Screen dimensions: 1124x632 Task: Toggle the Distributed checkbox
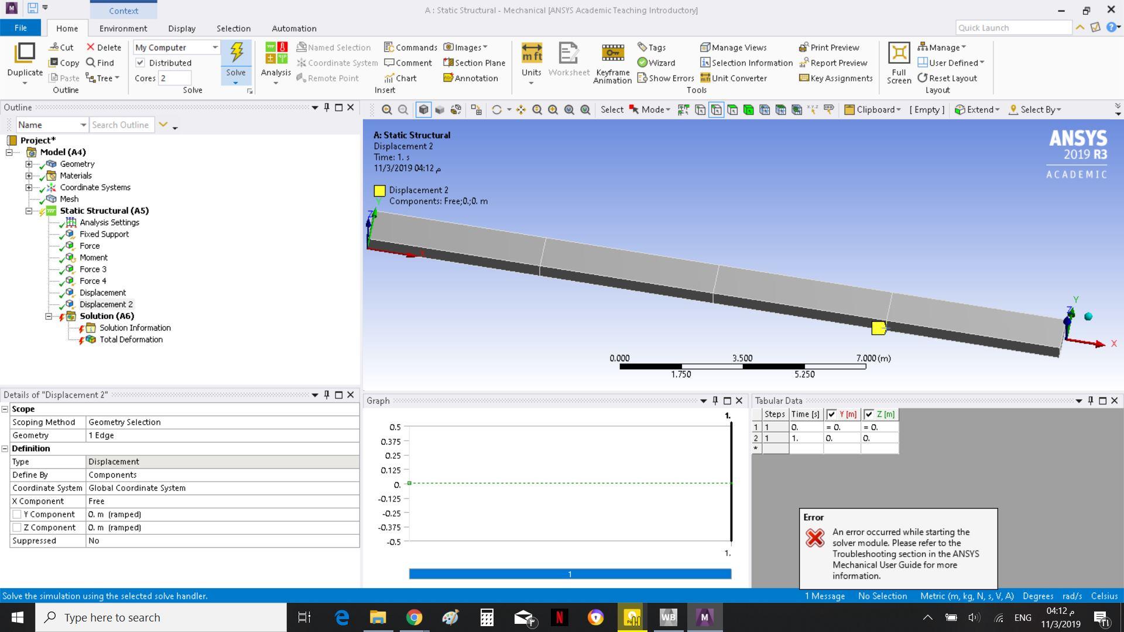pos(140,63)
